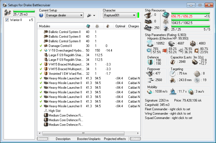The height and width of the screenshot is (143, 216).
Task: Click the drone bandwidth icon in Ship Resources
Action: (x=166, y=28)
